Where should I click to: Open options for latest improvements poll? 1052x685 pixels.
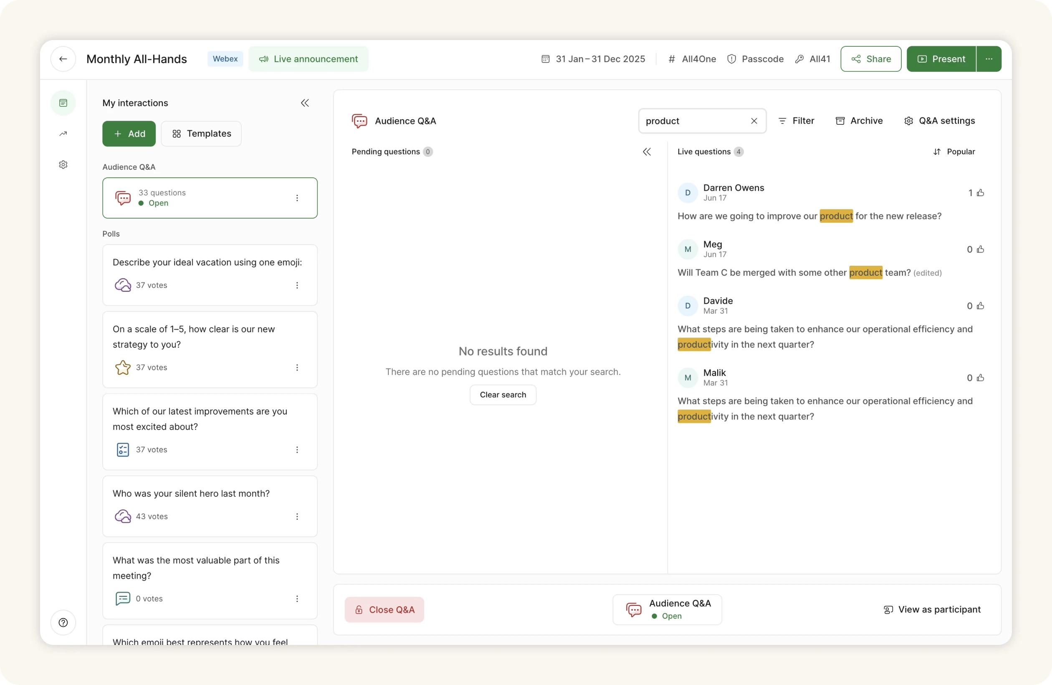[x=297, y=450]
